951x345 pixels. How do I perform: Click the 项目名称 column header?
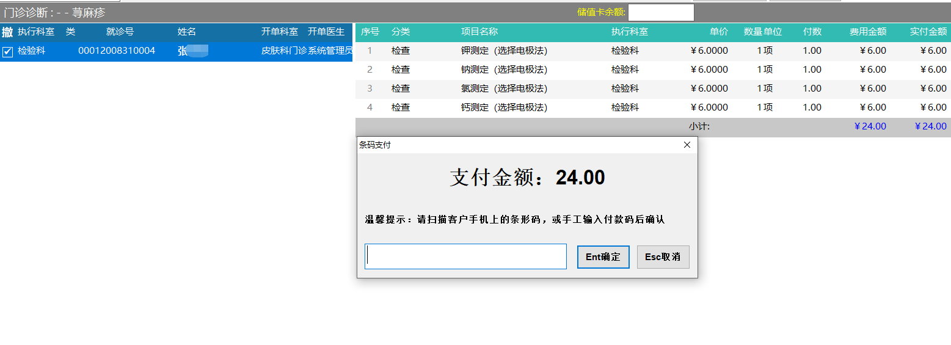click(x=479, y=32)
